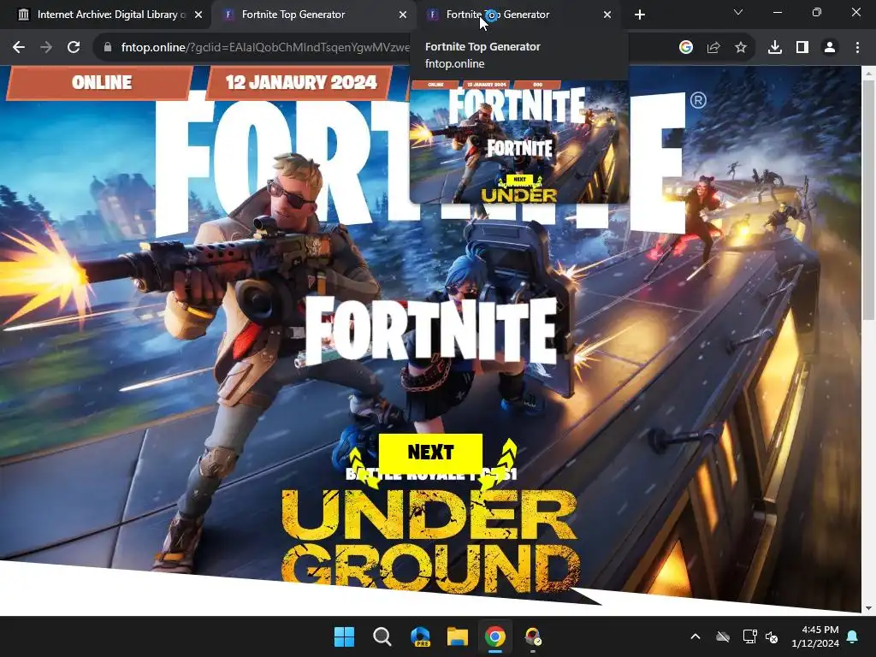876x657 pixels.
Task: Open the Windows Start menu
Action: click(x=344, y=636)
